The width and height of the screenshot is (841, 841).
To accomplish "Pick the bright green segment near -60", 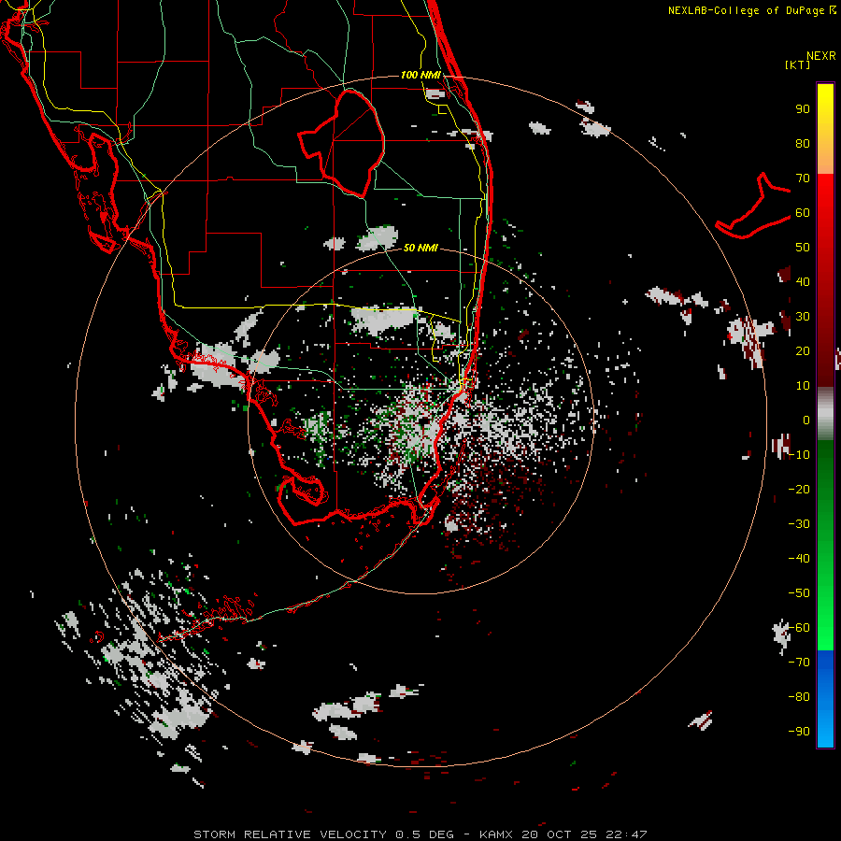I will [x=825, y=628].
